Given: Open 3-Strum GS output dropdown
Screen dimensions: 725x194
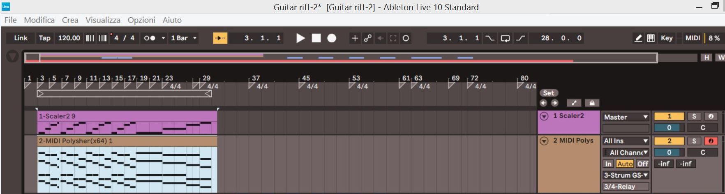Looking at the screenshot, I should tap(626, 175).
